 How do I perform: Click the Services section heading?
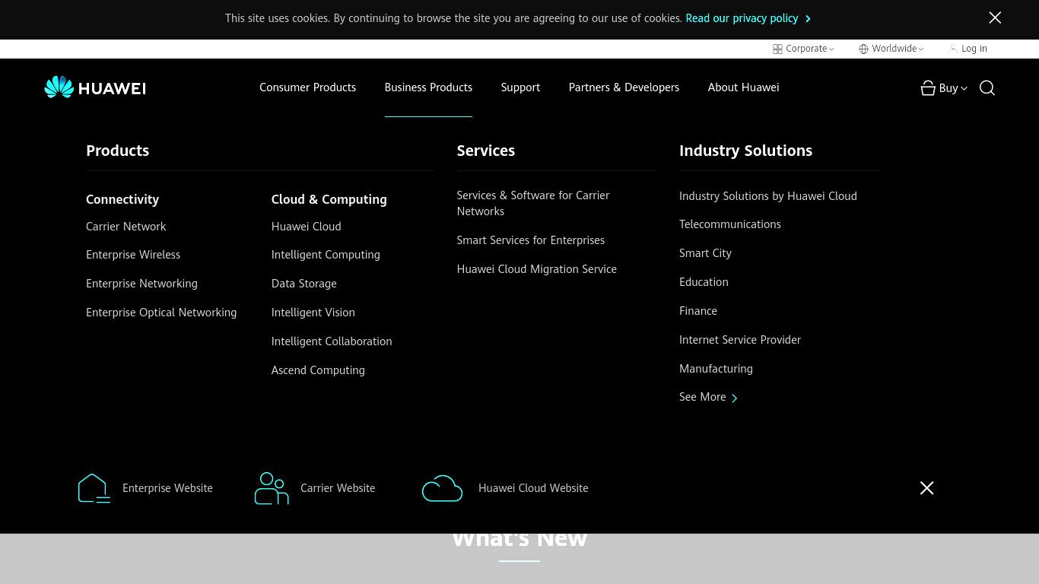[485, 151]
